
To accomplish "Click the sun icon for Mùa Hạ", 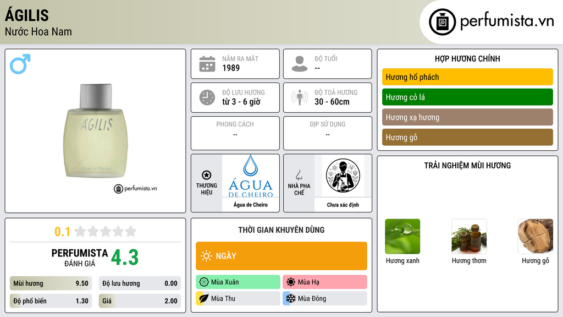I will (x=291, y=282).
